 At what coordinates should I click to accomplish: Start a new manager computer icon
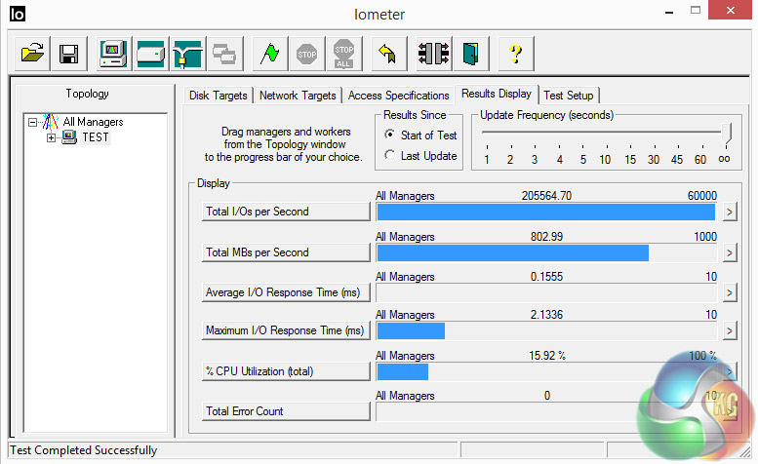[x=113, y=54]
